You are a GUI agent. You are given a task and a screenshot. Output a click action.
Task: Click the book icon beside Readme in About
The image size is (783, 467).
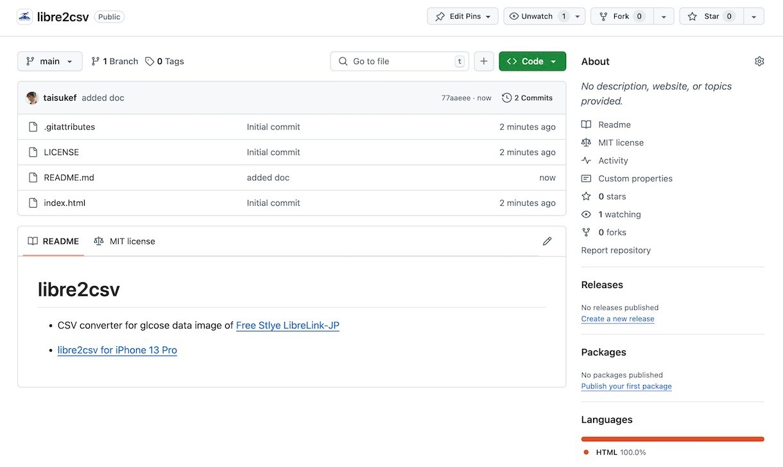pyautogui.click(x=586, y=124)
